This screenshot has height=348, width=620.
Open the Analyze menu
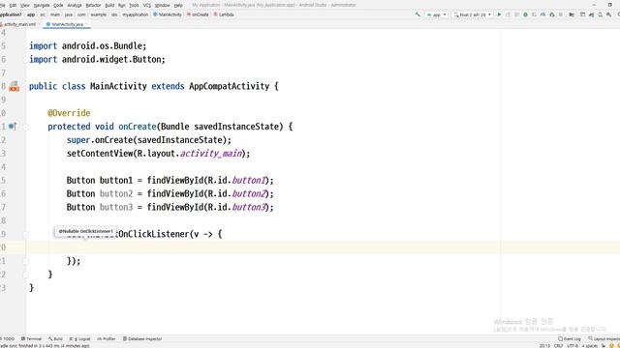[x=75, y=5]
